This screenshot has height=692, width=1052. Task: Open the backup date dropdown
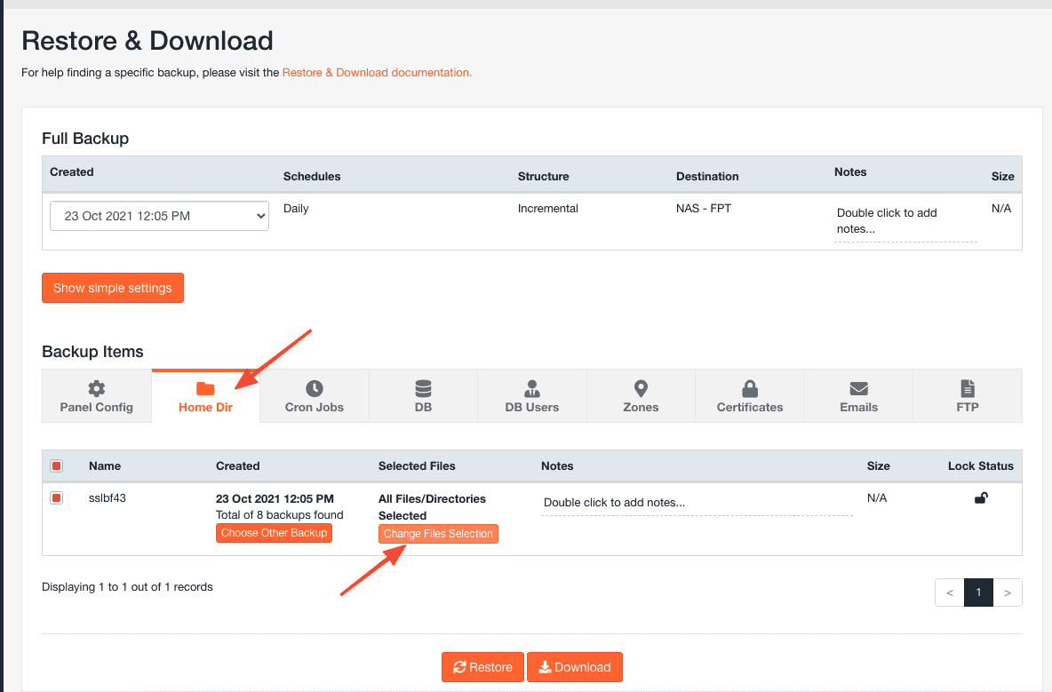click(160, 216)
